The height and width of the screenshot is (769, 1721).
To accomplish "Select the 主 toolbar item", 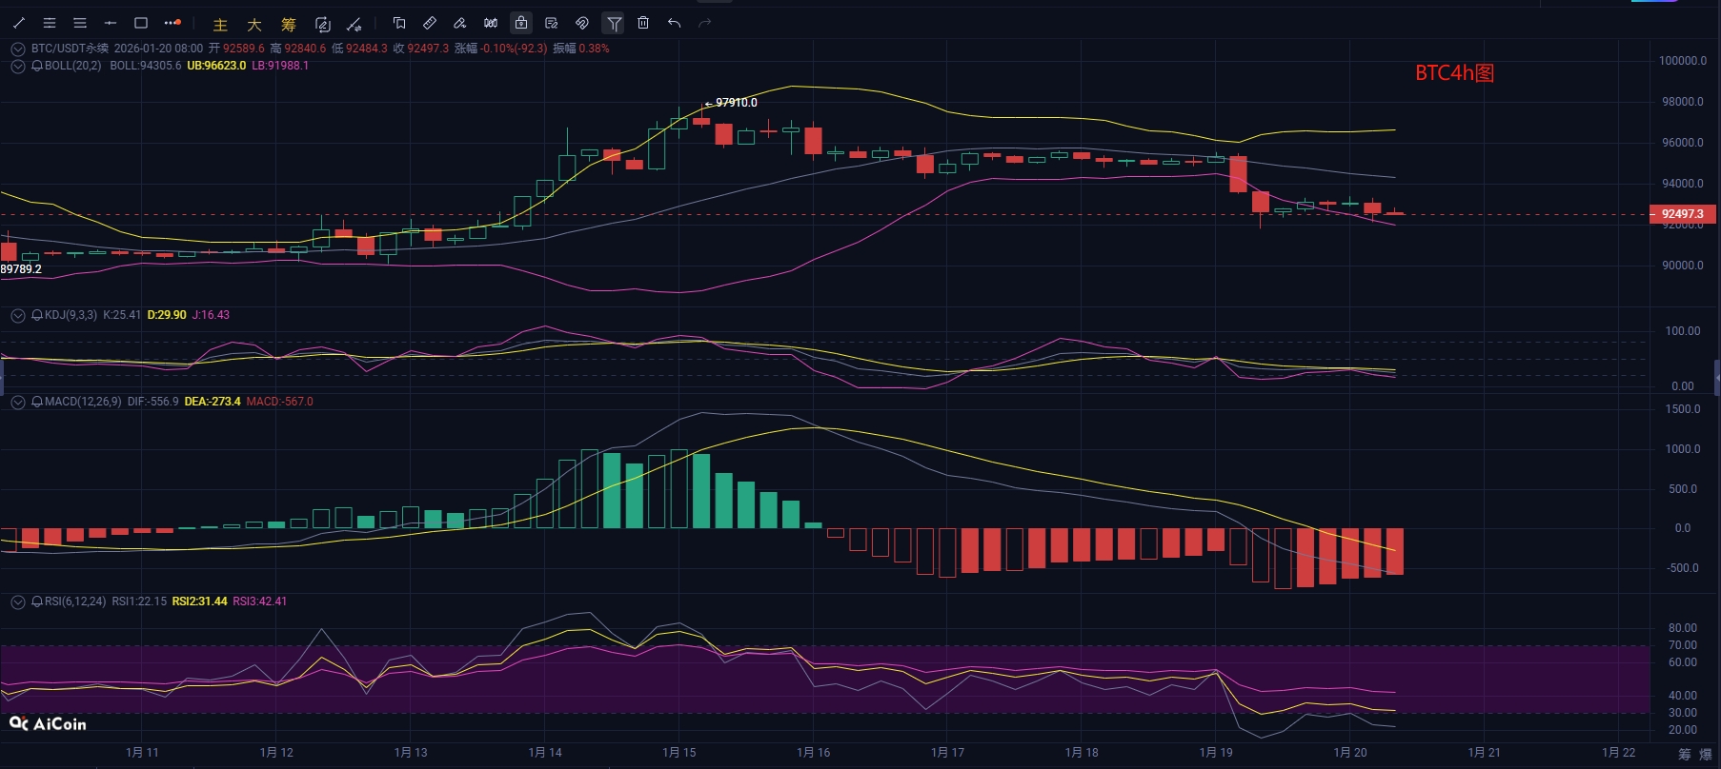I will pyautogui.click(x=220, y=25).
